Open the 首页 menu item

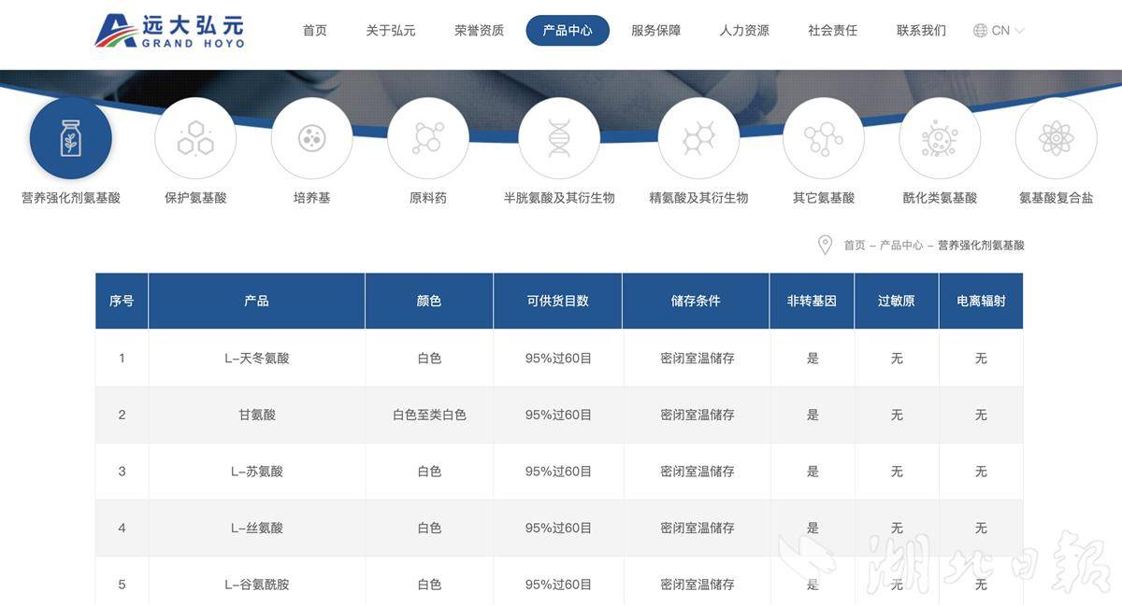click(x=315, y=31)
